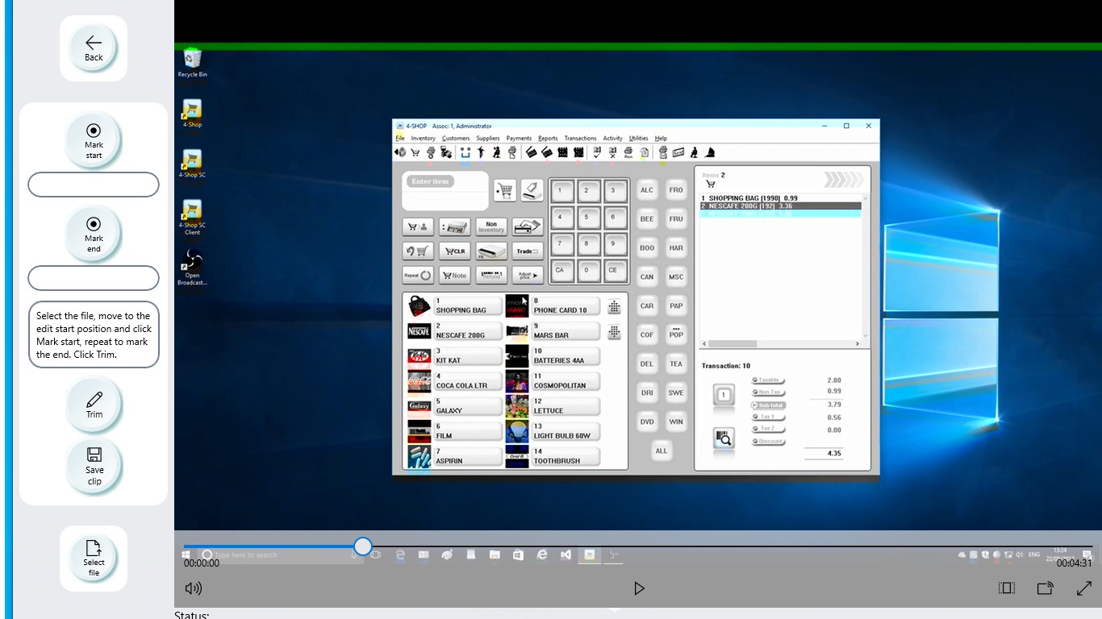Add BATTERIES 4AA item

click(566, 356)
